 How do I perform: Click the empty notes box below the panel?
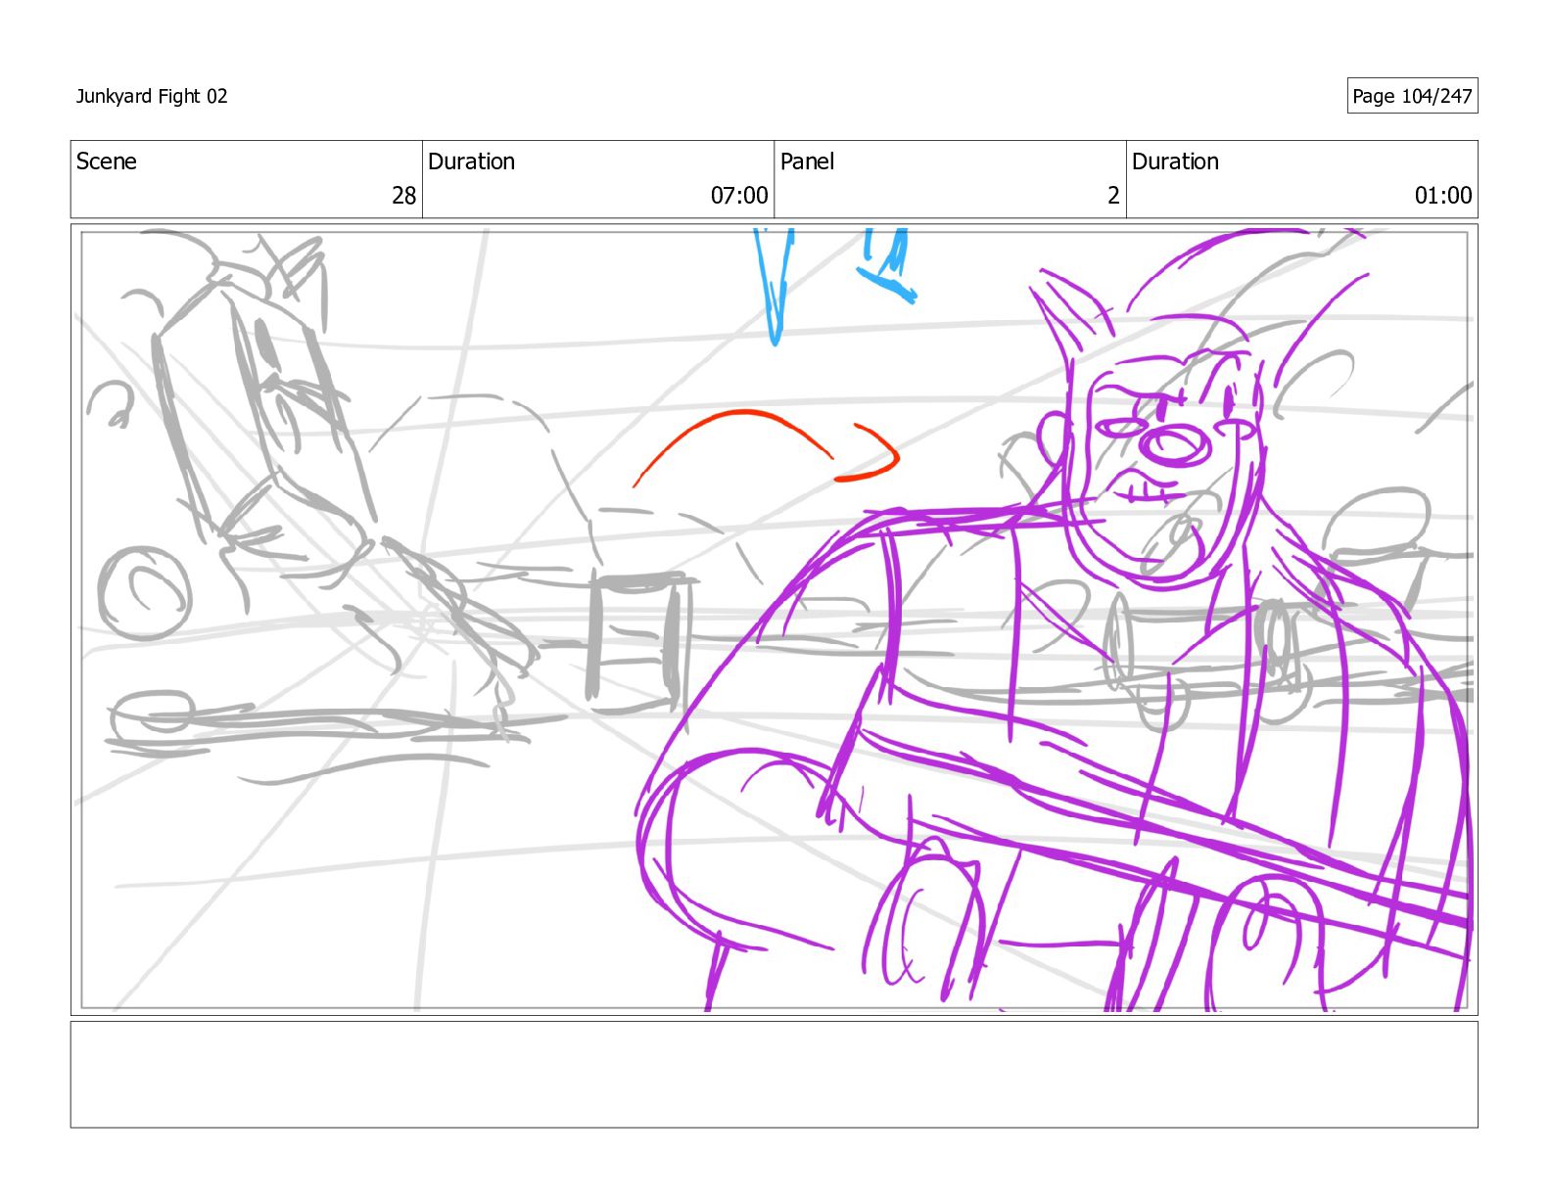click(x=774, y=1075)
